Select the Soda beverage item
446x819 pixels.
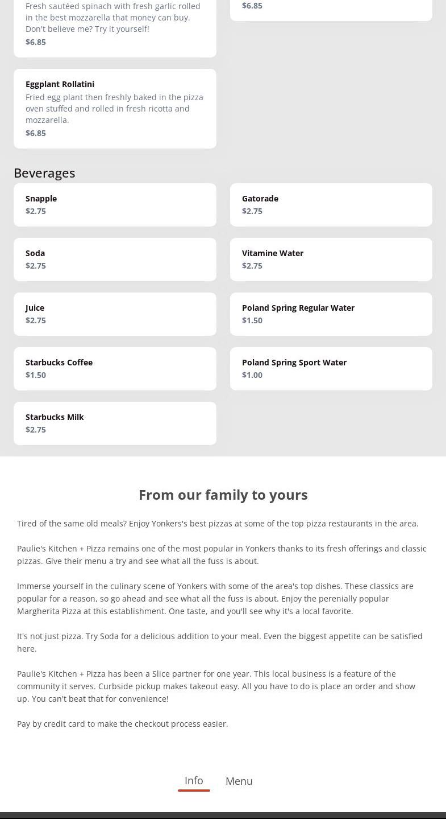tap(115, 259)
